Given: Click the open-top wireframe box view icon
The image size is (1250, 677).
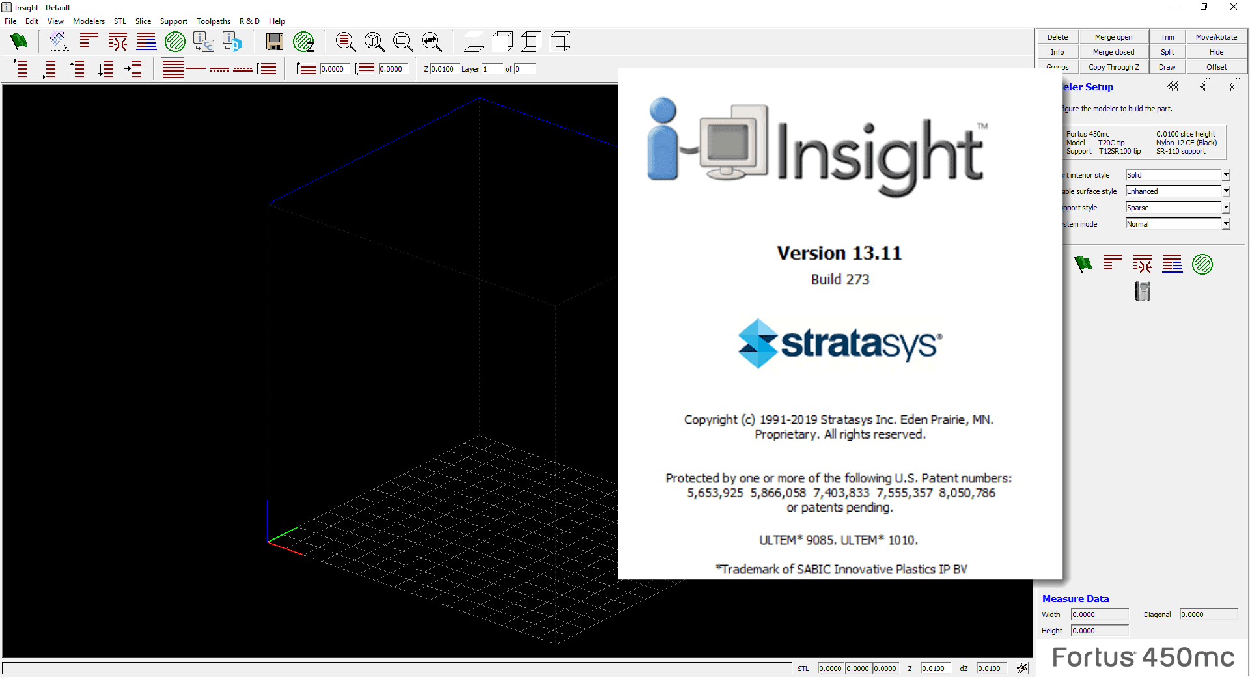Looking at the screenshot, I should point(473,42).
